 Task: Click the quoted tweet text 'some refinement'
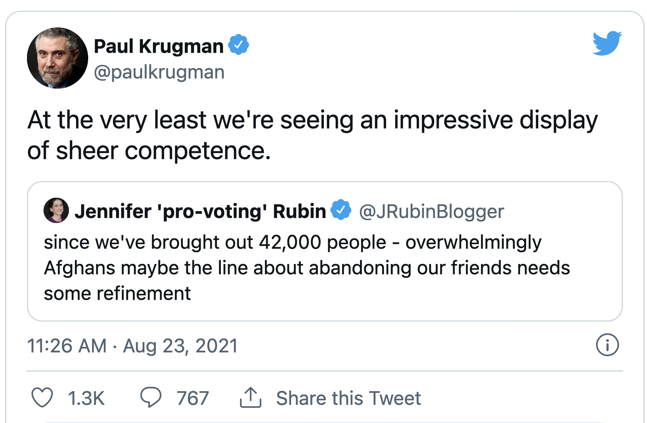click(x=117, y=293)
